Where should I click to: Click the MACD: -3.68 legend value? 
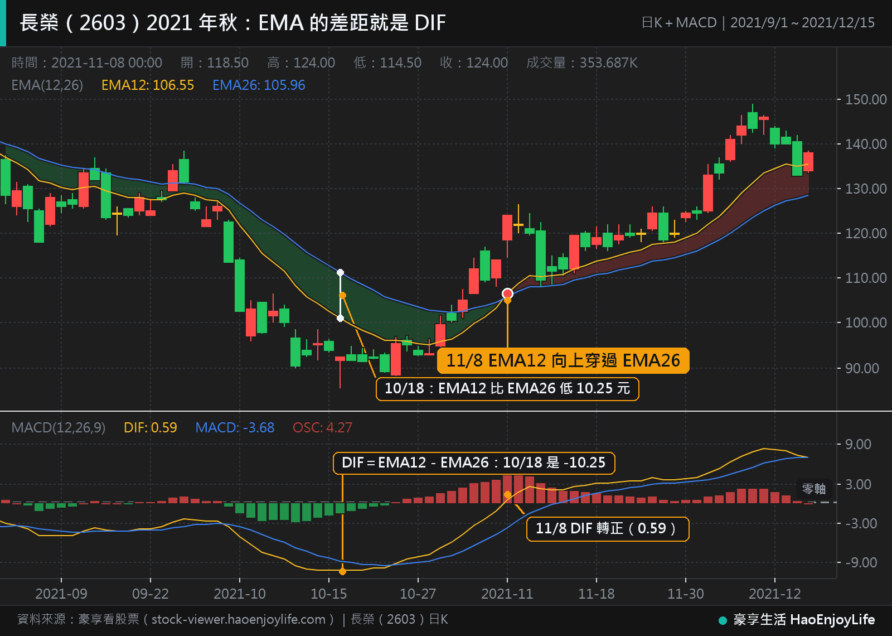click(x=235, y=428)
